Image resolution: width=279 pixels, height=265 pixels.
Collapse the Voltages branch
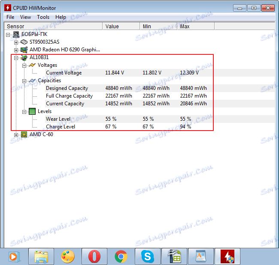tap(24, 66)
